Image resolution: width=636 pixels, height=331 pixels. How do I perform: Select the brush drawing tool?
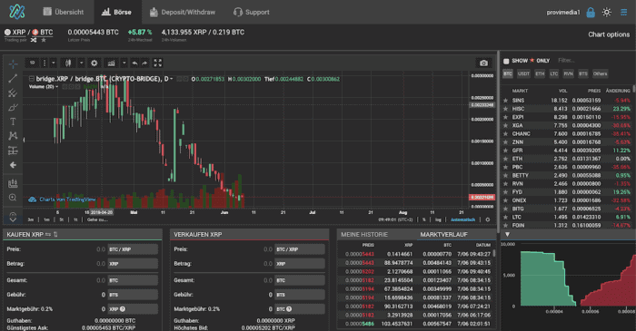pyautogui.click(x=13, y=108)
